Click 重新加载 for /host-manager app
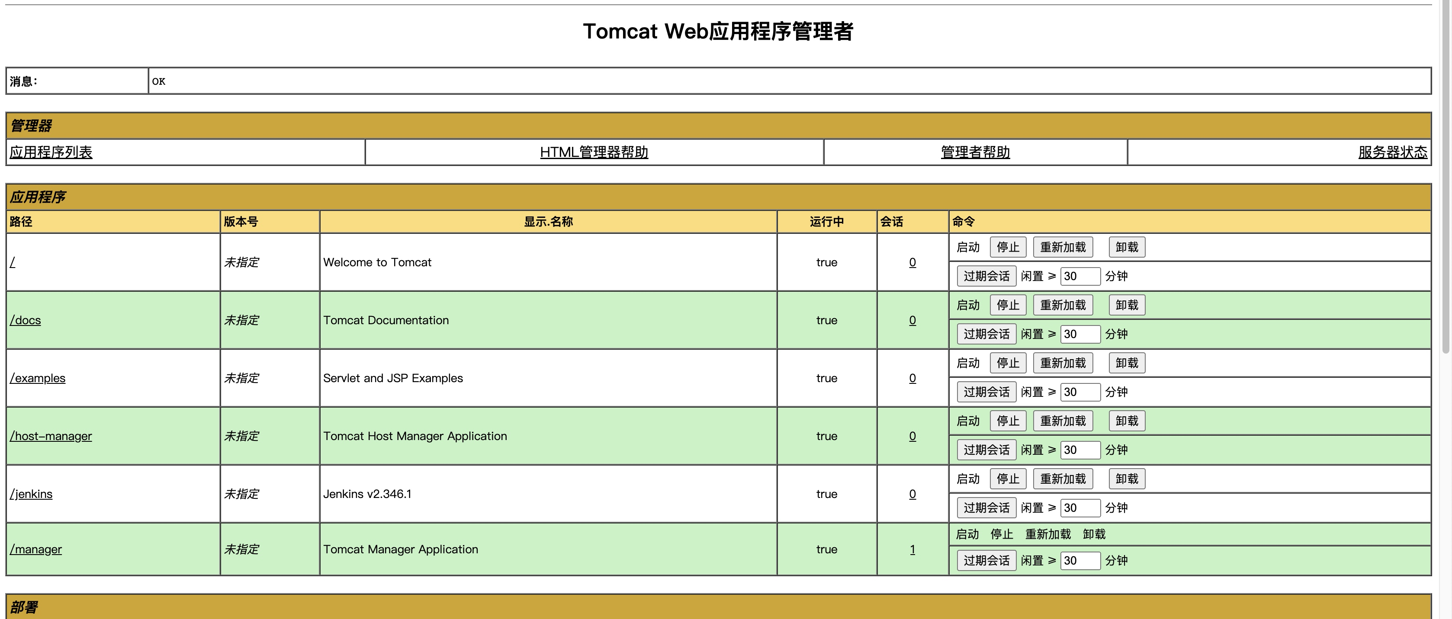Image resolution: width=1452 pixels, height=619 pixels. [x=1063, y=421]
